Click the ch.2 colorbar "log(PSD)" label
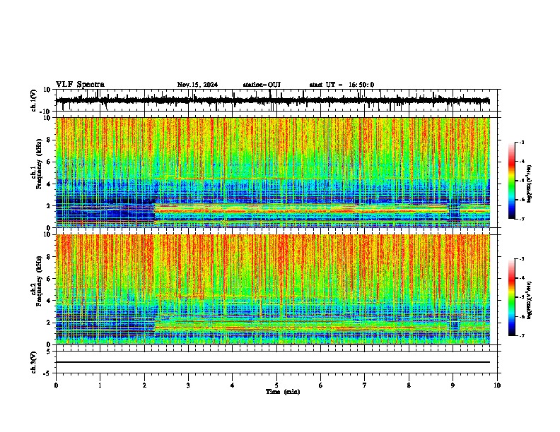This screenshot has width=560, height=432. tap(529, 300)
